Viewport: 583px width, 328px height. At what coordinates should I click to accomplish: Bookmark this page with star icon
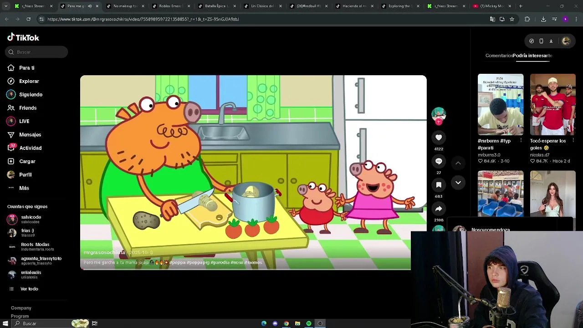click(512, 19)
